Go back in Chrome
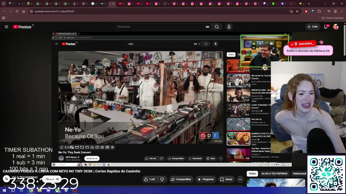The image size is (346, 194). (4, 11)
